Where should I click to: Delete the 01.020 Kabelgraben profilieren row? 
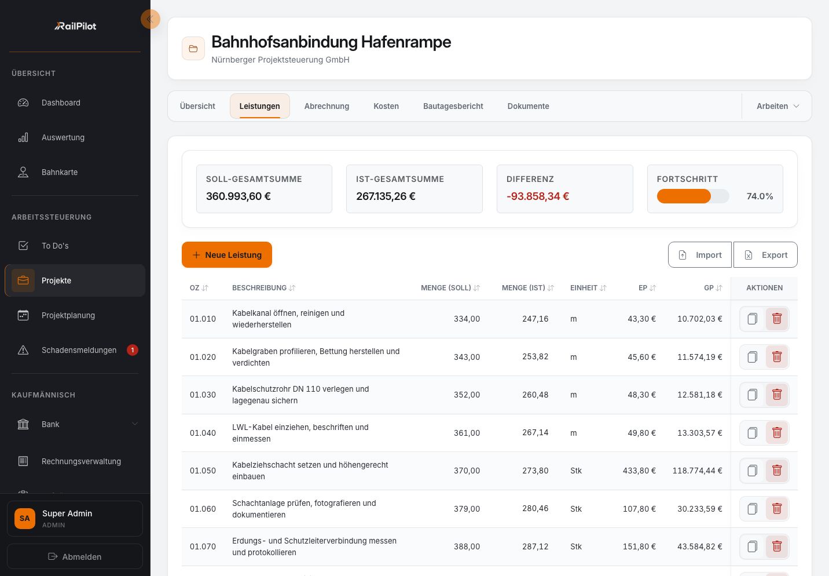point(777,357)
